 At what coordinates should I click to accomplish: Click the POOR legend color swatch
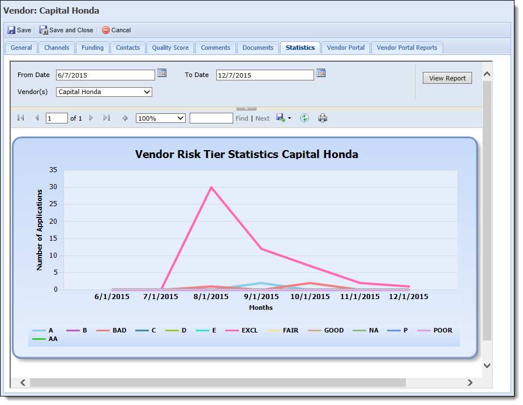(423, 331)
